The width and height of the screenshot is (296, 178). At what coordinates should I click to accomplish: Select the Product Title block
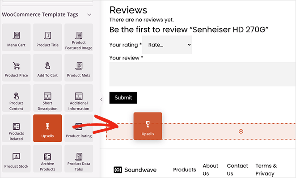click(47, 38)
